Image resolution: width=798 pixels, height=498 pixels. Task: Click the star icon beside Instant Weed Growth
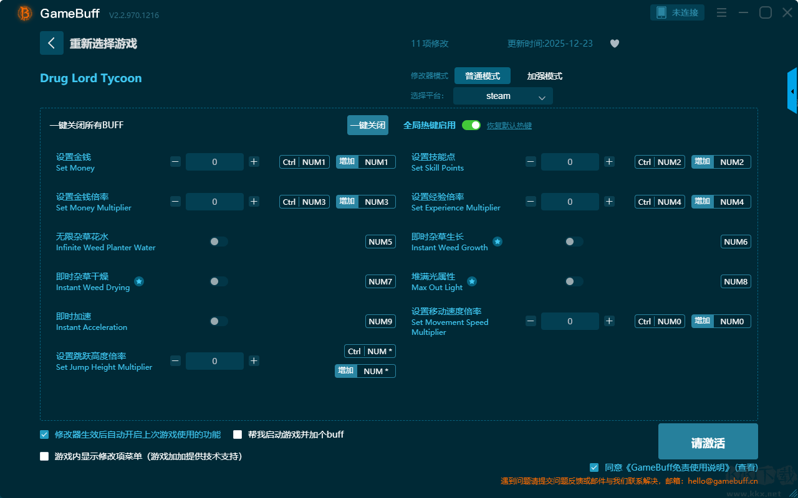tap(498, 242)
